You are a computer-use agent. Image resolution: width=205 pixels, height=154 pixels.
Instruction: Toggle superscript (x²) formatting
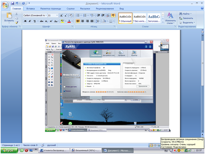pyautogui.click(x=51, y=21)
